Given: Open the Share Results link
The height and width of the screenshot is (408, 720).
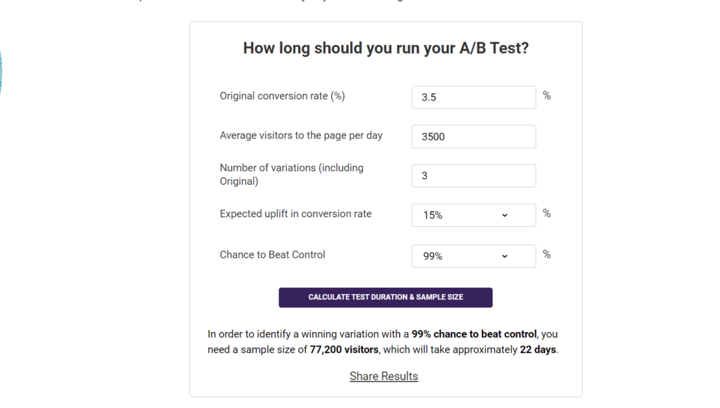Looking at the screenshot, I should click(383, 376).
